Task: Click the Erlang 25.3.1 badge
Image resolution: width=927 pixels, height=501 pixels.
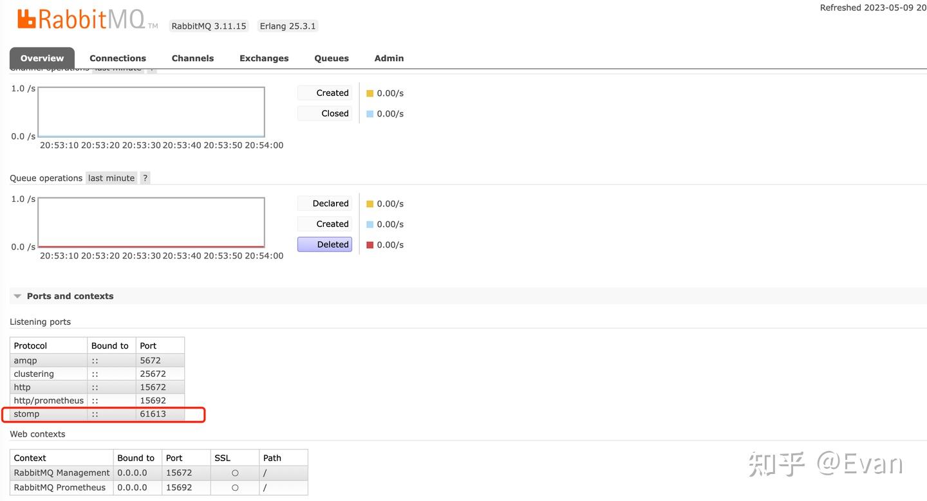Action: coord(287,26)
